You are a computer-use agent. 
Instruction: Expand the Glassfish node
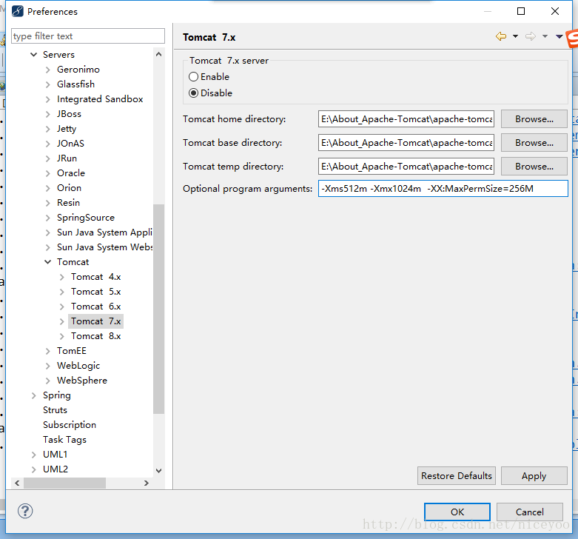click(47, 84)
